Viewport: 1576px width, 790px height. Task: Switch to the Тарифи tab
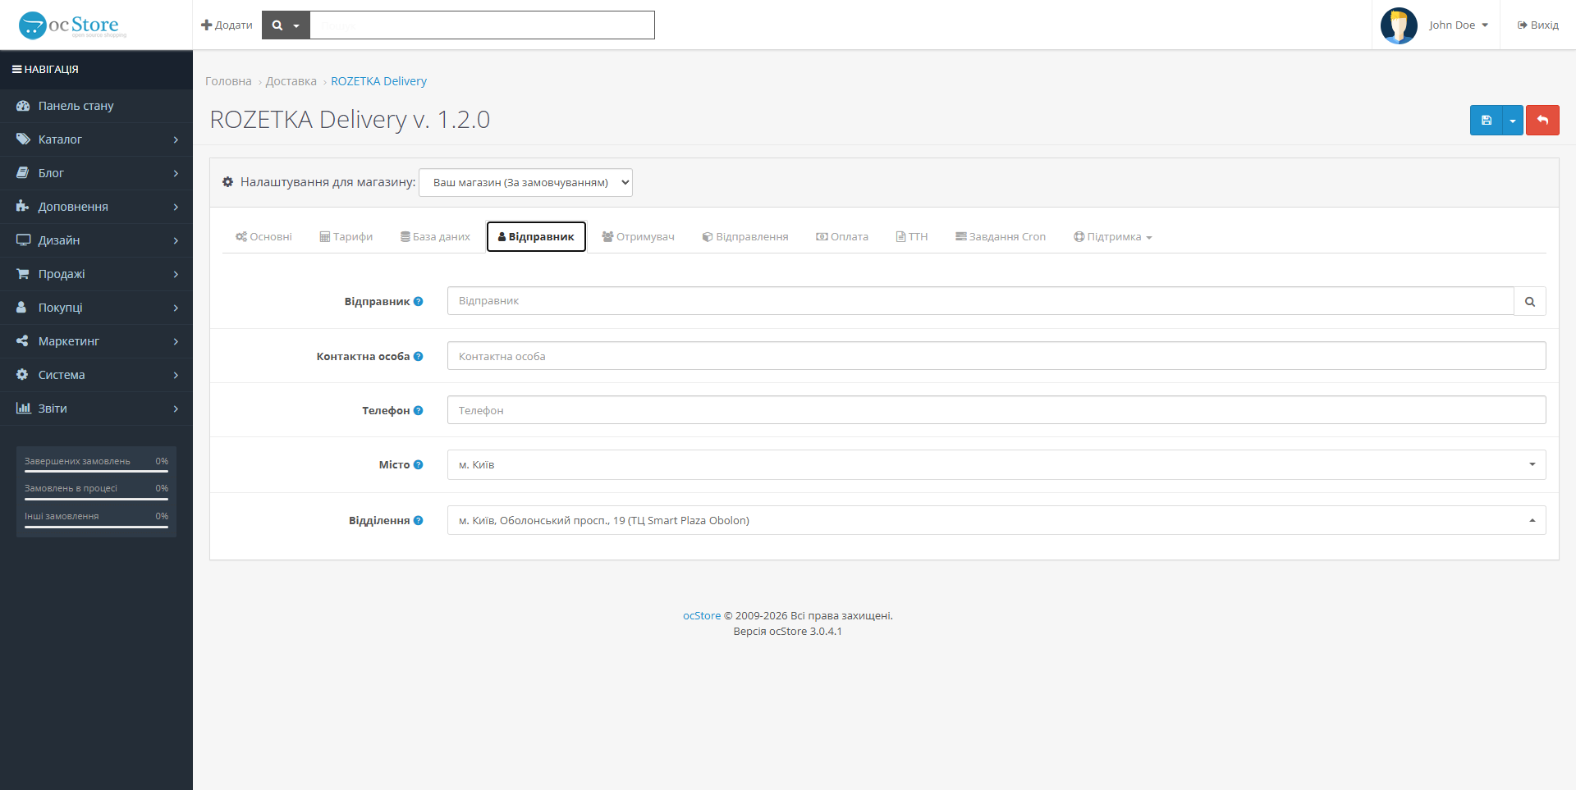[346, 237]
